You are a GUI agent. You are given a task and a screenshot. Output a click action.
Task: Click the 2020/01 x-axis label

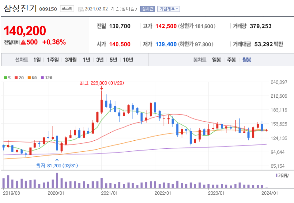[56, 193]
